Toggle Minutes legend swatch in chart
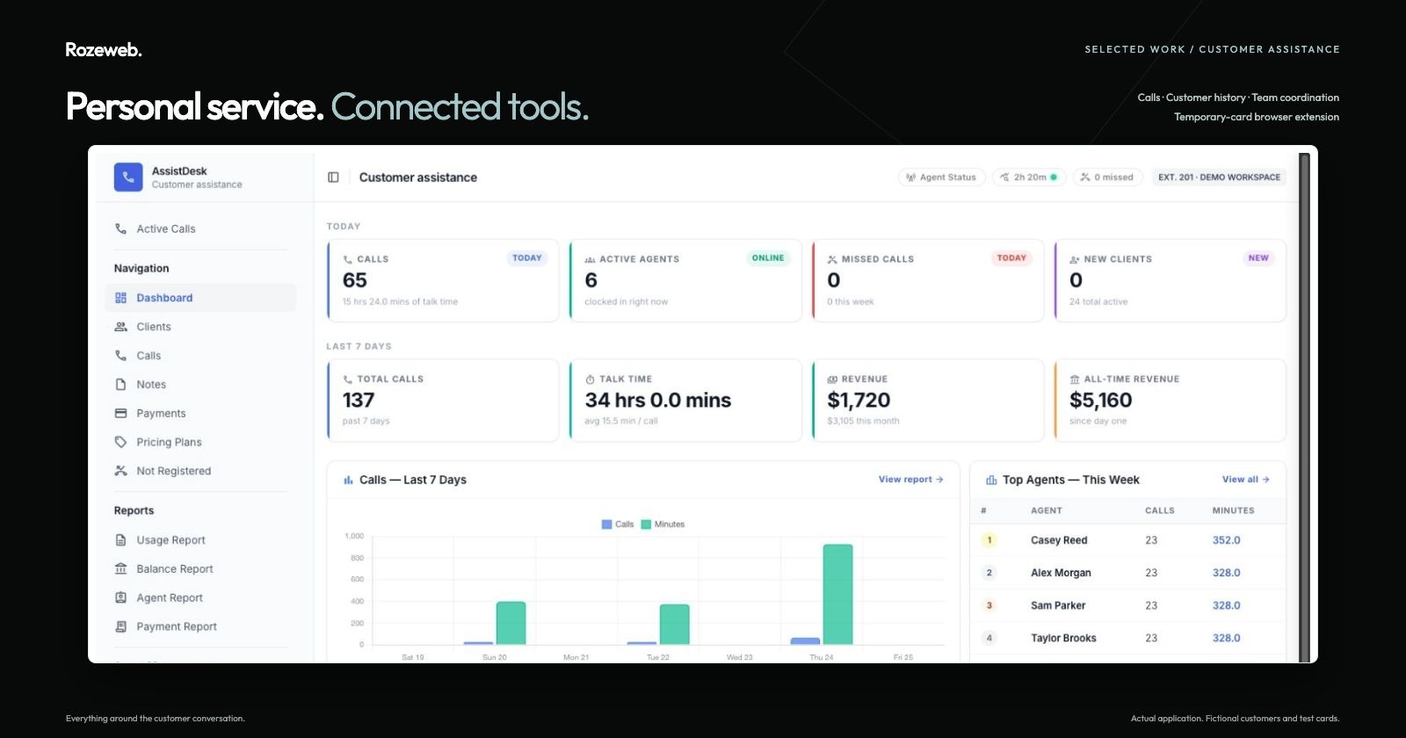The image size is (1406, 738). point(646,525)
